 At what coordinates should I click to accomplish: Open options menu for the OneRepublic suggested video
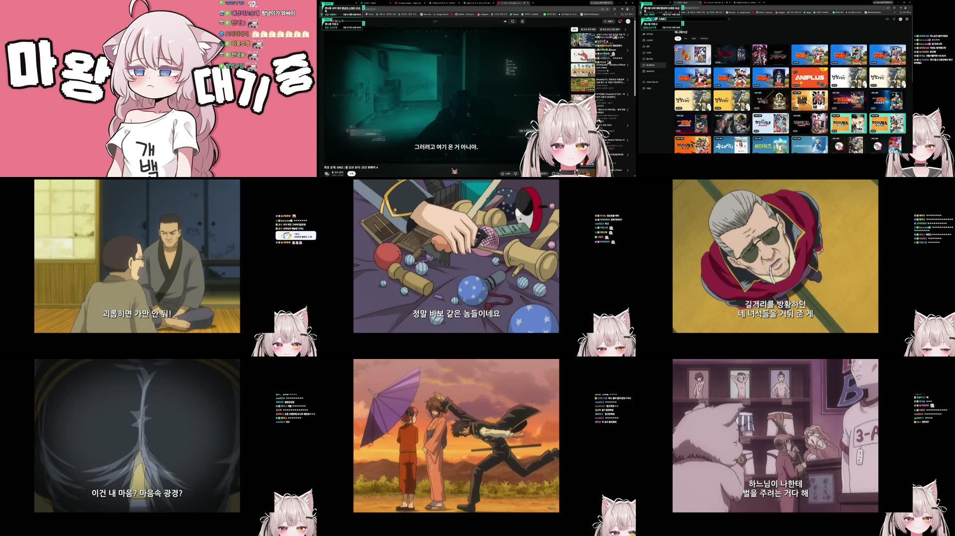628,66
